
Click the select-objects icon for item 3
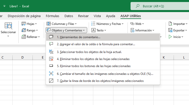coord(51,52)
